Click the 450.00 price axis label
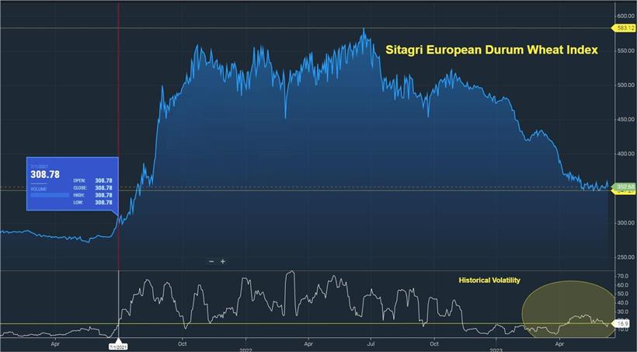The width and height of the screenshot is (637, 352). pyautogui.click(x=625, y=120)
